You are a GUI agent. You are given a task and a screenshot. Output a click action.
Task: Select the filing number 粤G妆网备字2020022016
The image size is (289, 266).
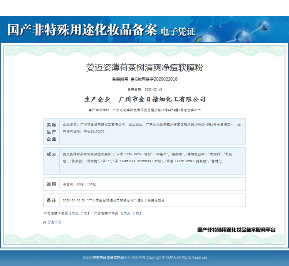click(x=154, y=79)
